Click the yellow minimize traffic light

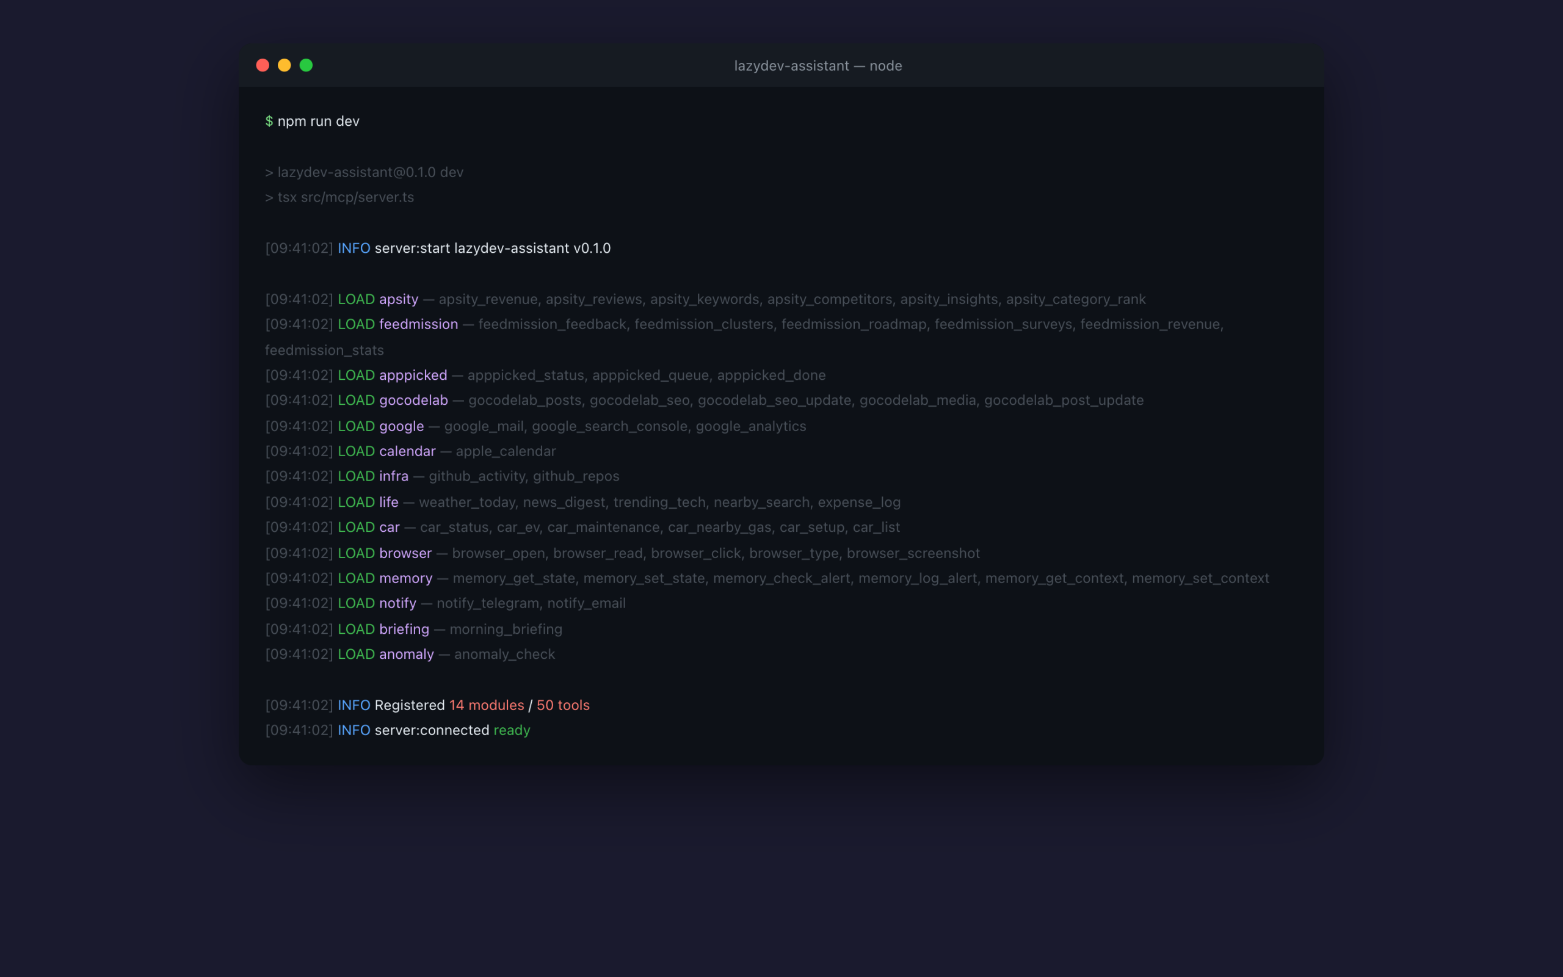284,65
